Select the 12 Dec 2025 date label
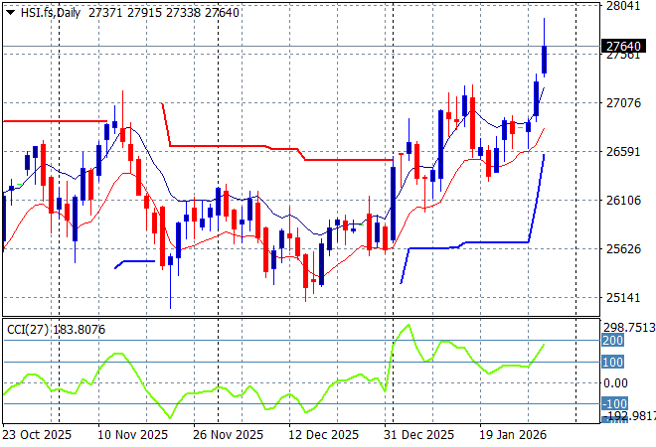Viewport: 656px width, 447px height. coord(323,435)
